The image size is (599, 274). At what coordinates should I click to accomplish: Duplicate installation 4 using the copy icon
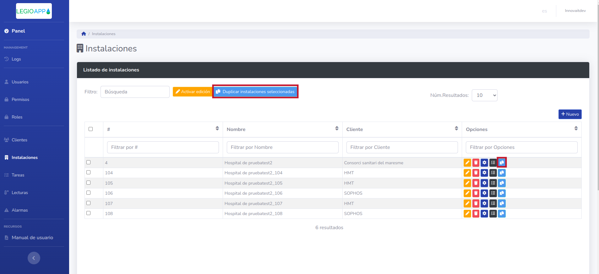click(502, 162)
